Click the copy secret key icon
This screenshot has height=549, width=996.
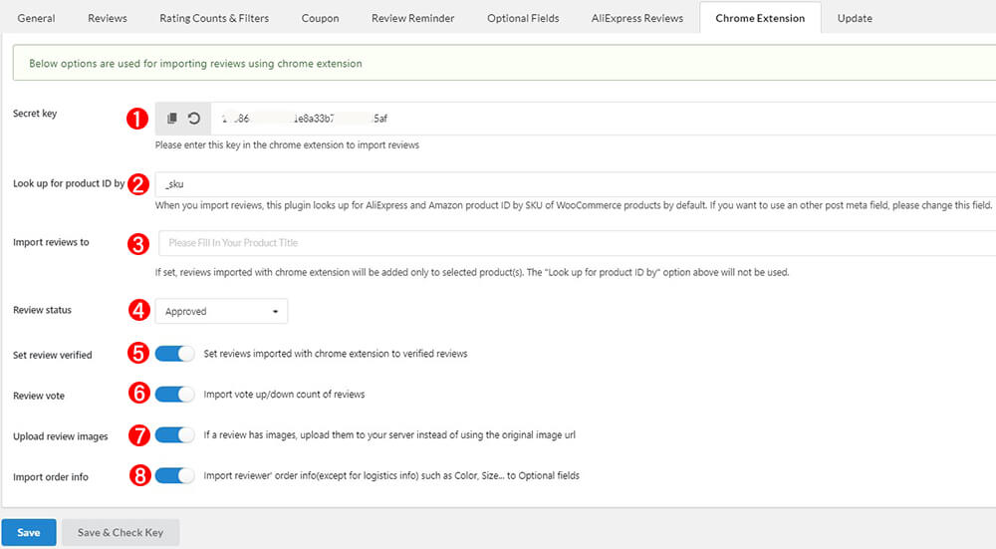click(x=172, y=119)
